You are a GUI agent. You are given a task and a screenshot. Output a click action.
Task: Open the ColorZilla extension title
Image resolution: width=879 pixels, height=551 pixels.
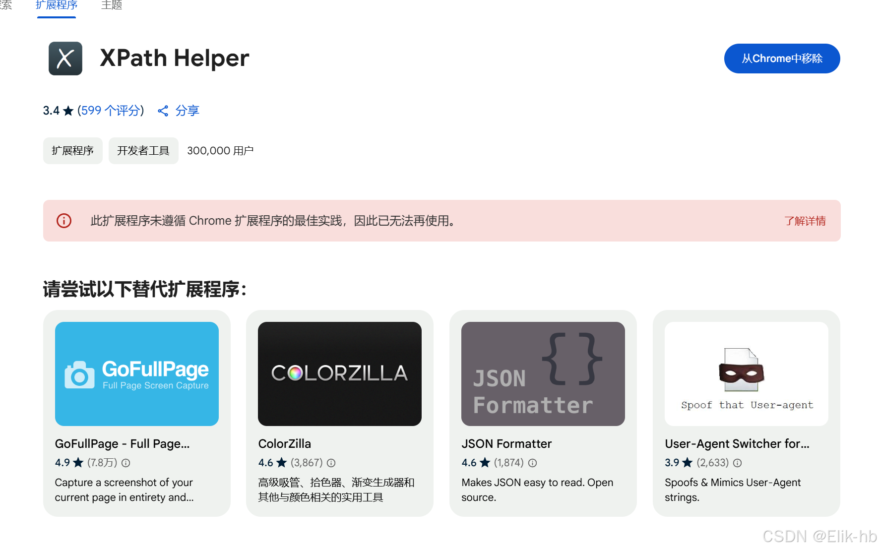pyautogui.click(x=285, y=443)
